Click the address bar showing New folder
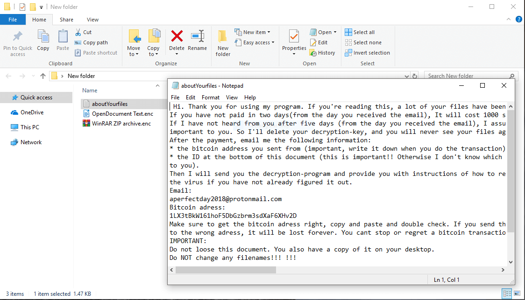 pyautogui.click(x=230, y=76)
